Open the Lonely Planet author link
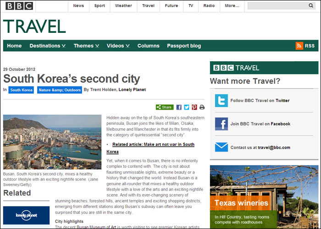This screenshot has width=321, height=229. tap(132, 90)
